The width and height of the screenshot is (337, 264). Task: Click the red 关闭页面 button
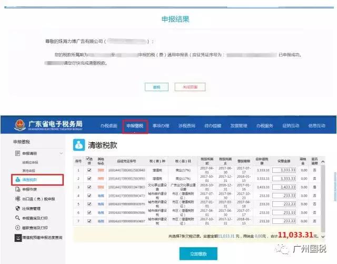pyautogui.click(x=190, y=87)
